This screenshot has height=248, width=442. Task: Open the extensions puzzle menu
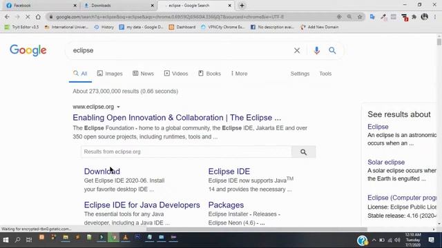pyautogui.click(x=414, y=17)
